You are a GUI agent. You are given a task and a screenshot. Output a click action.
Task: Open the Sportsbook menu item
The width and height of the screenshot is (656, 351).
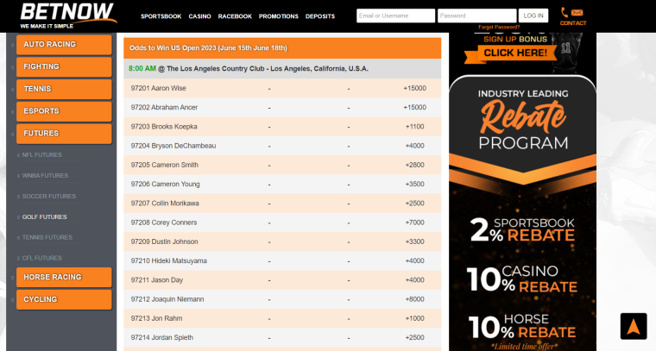pyautogui.click(x=160, y=16)
